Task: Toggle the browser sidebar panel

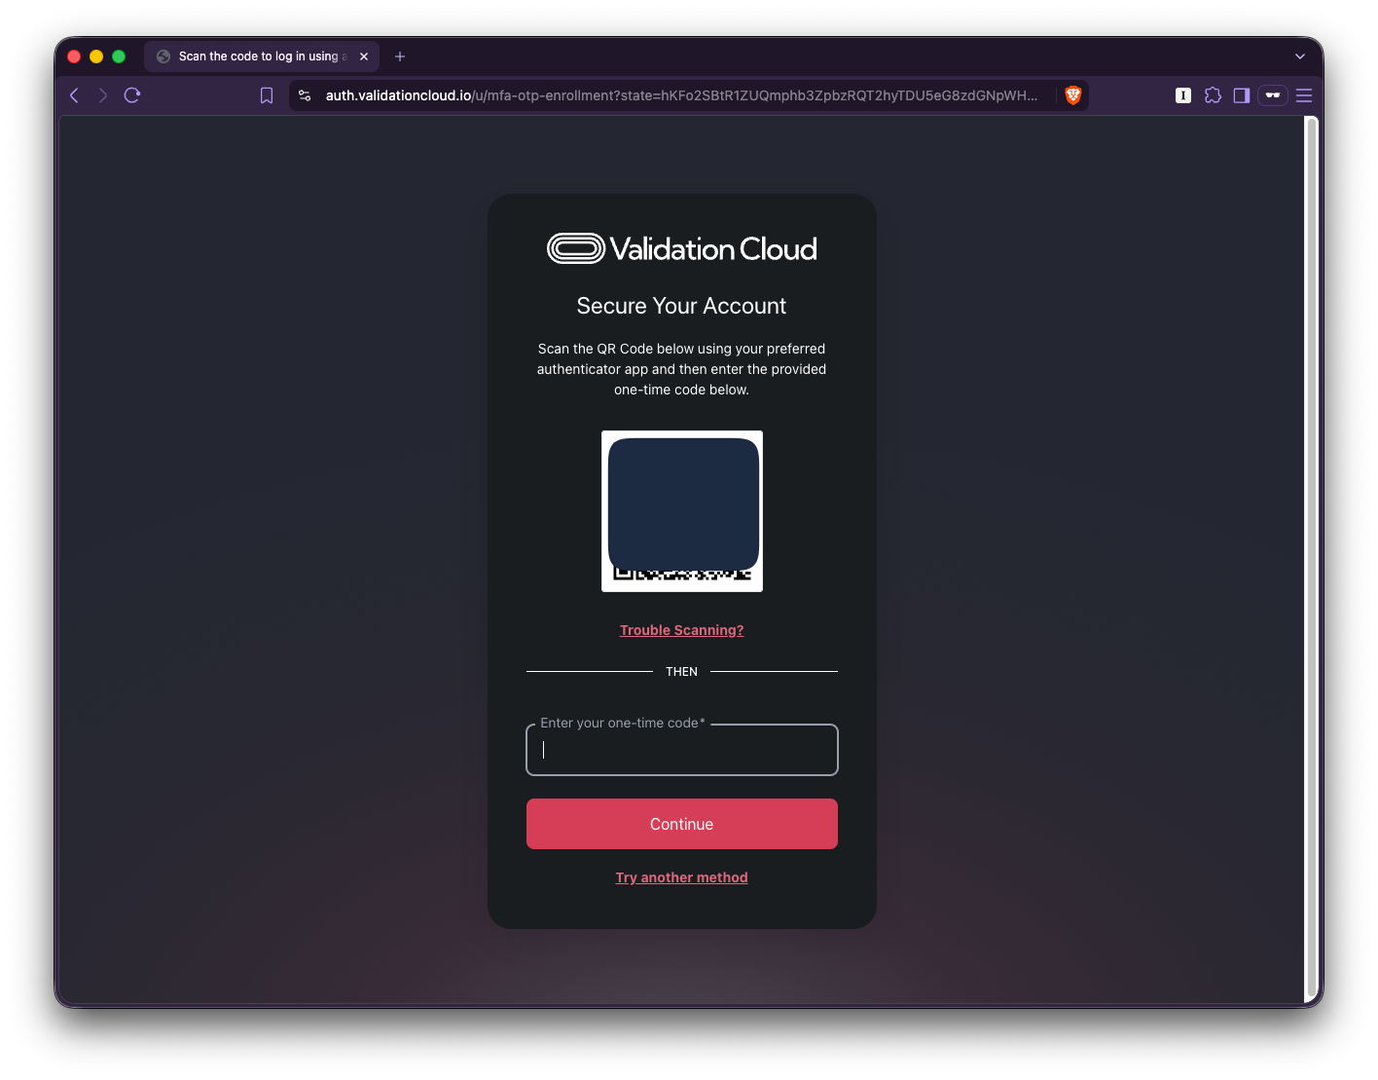Action: 1242,95
